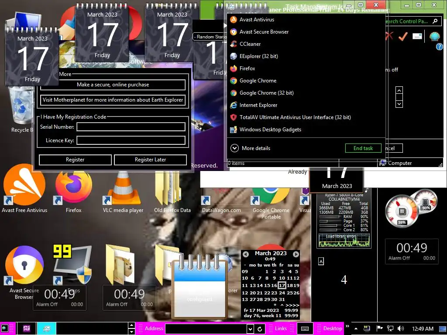The height and width of the screenshot is (335, 447).
Task: Open VLC media player desktop shortcut
Action: [x=123, y=191]
